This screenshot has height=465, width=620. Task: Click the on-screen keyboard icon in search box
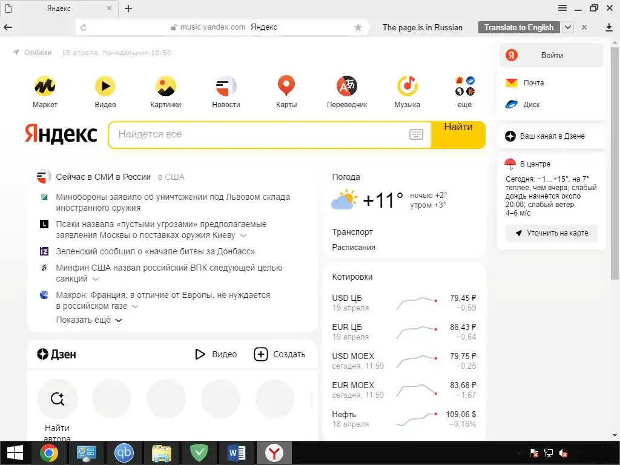click(x=416, y=134)
